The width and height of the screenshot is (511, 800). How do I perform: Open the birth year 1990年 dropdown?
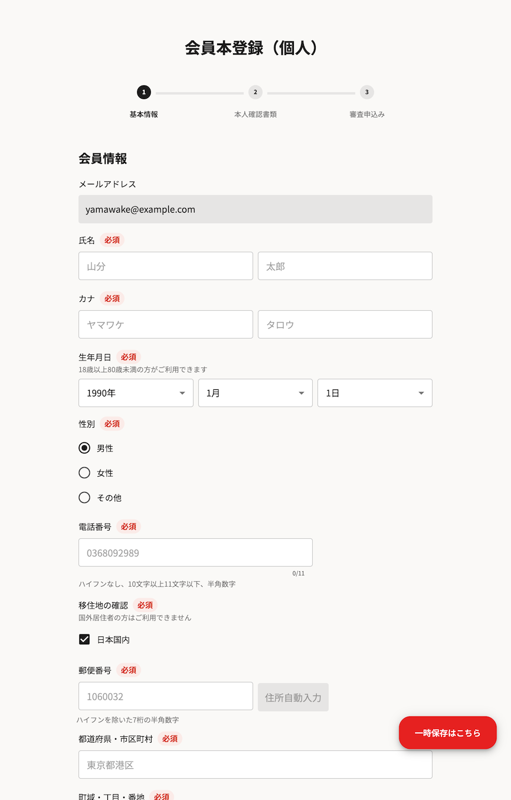pos(136,393)
